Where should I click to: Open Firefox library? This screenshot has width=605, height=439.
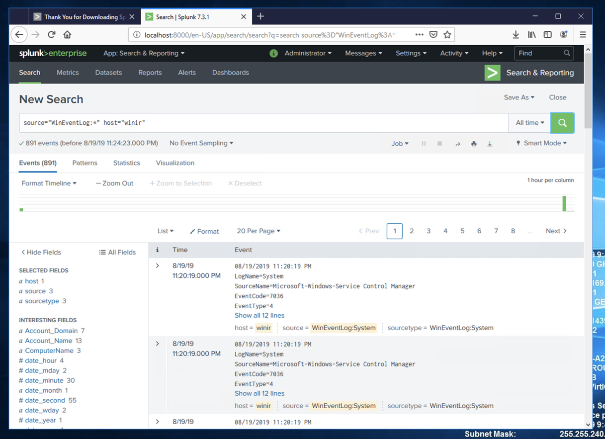[532, 35]
